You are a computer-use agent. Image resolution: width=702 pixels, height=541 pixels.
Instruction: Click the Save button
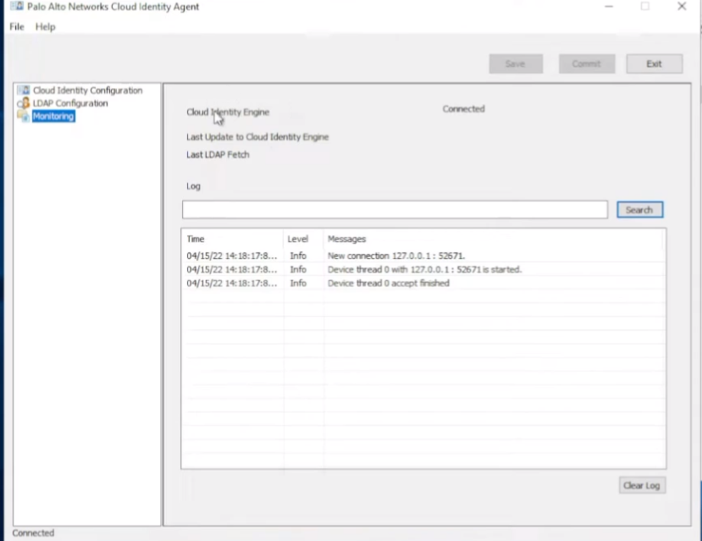516,64
